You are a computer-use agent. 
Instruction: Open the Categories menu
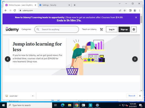tap(26, 29)
